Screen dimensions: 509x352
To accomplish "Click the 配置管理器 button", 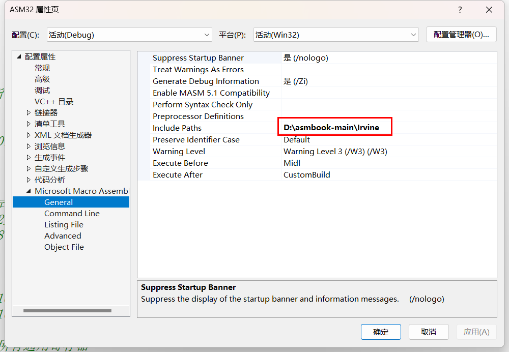I will 461,35.
